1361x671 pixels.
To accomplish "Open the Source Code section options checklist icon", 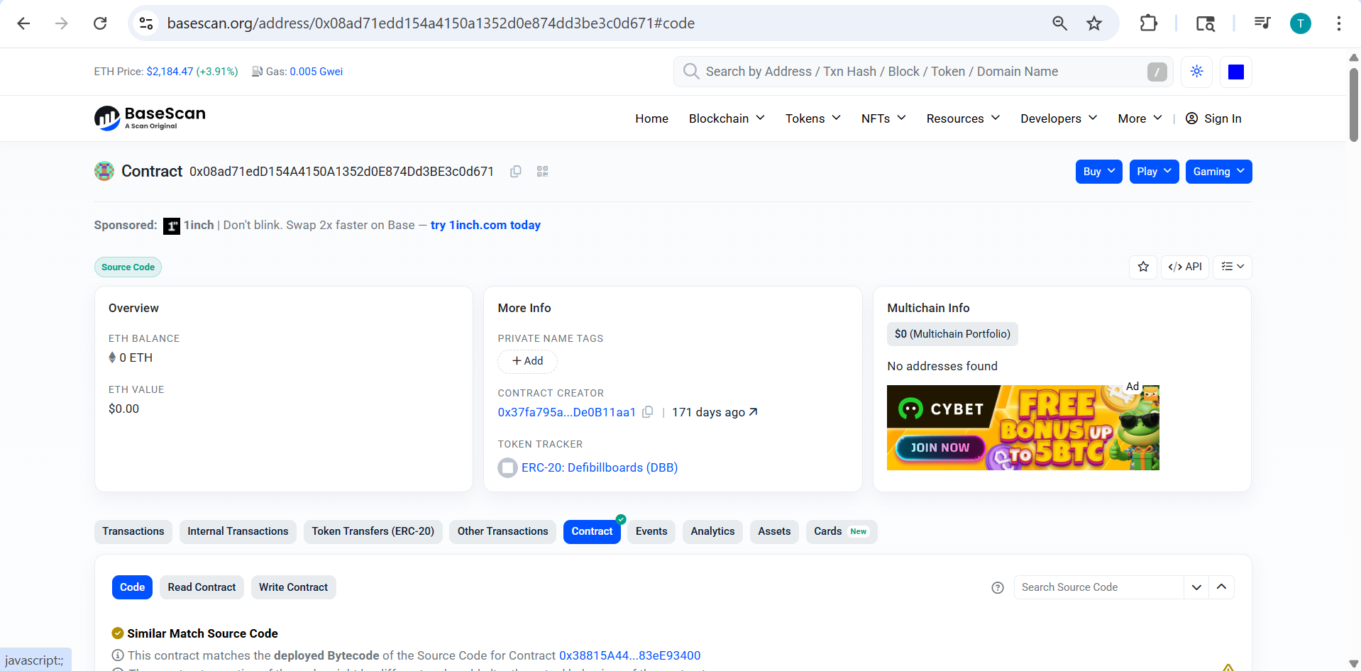I will pyautogui.click(x=1232, y=267).
